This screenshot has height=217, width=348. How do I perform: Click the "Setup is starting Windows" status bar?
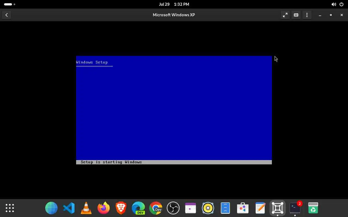pyautogui.click(x=174, y=162)
